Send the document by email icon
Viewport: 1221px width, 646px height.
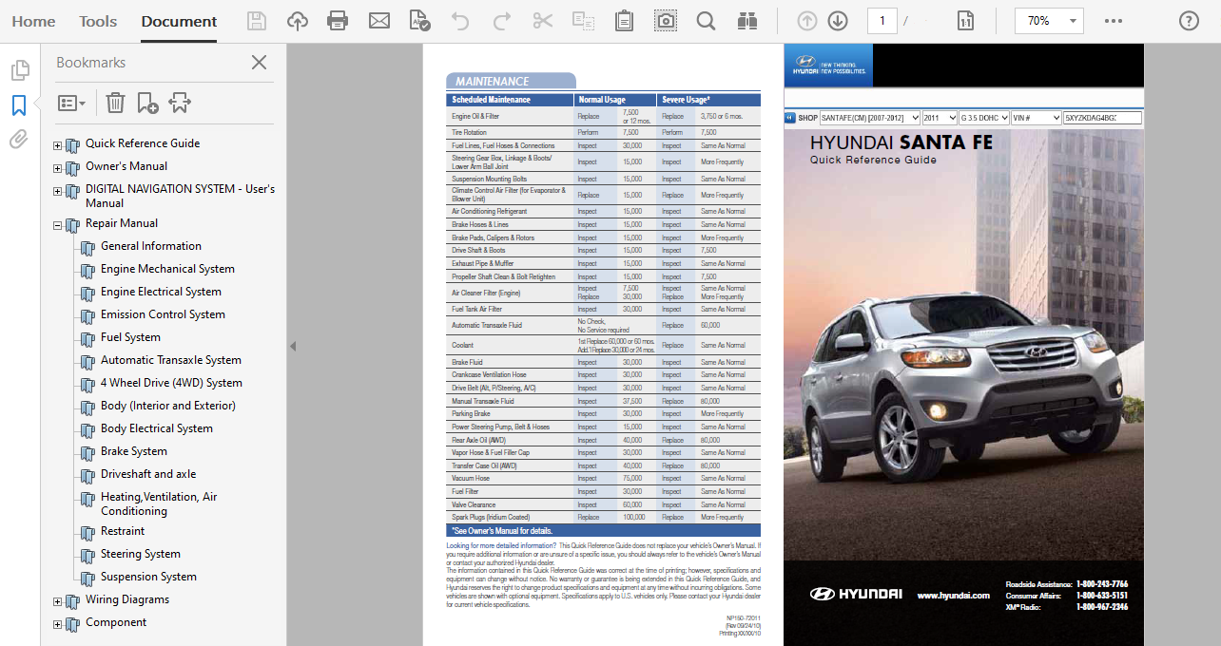pos(379,21)
